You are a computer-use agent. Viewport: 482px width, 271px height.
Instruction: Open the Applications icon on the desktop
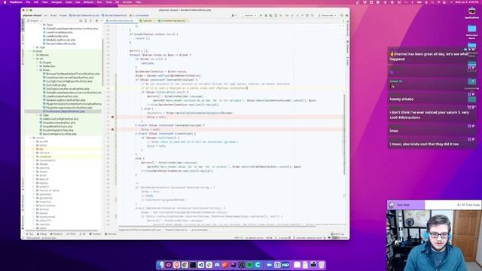(x=472, y=13)
